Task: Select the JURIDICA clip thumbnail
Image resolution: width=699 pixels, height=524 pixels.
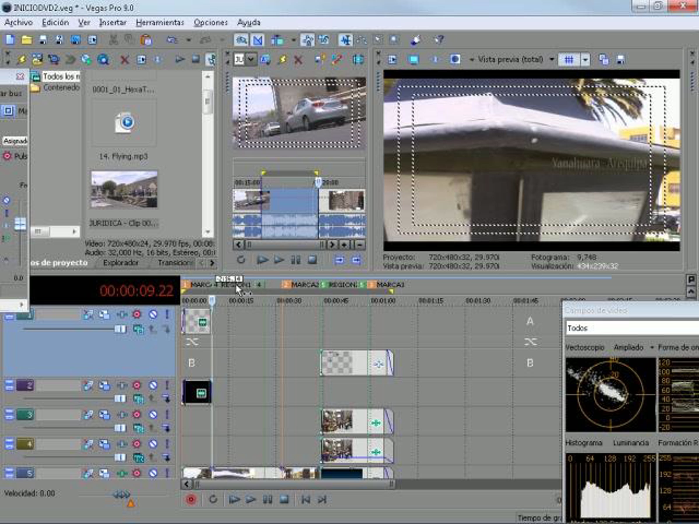Action: 124,190
